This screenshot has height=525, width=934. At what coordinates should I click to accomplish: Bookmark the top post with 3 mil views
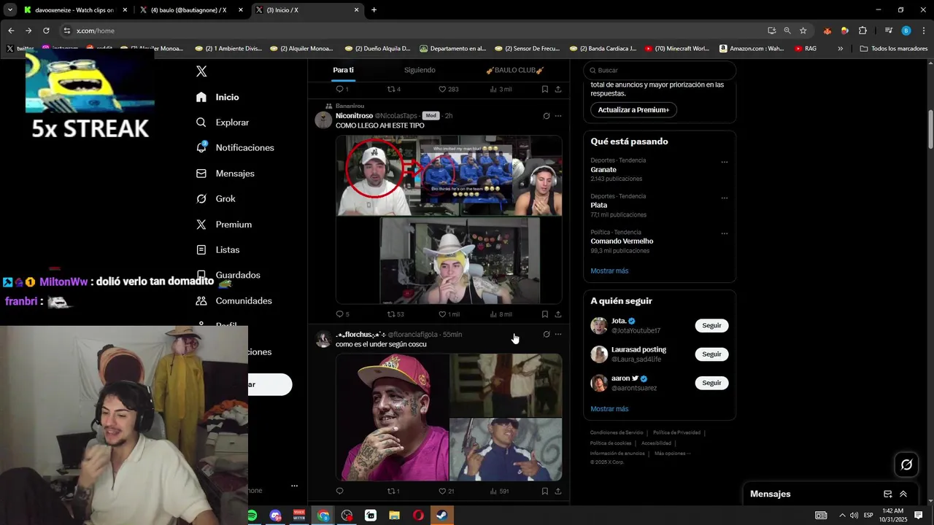545,89
